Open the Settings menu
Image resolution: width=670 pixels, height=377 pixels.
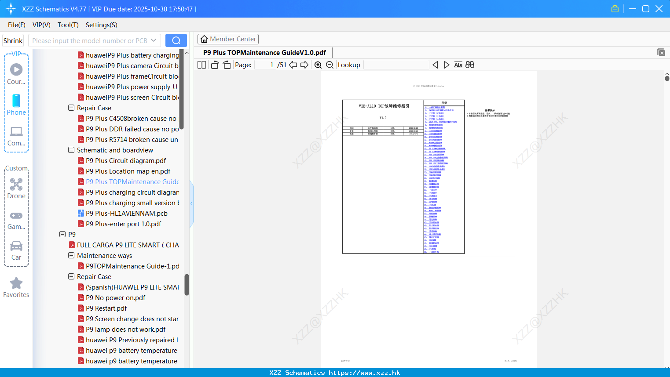tap(101, 25)
